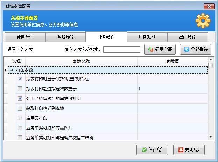This screenshot has height=162, width=218.
Task: Close the 系统参数配置 dialog window
Action: [209, 6]
